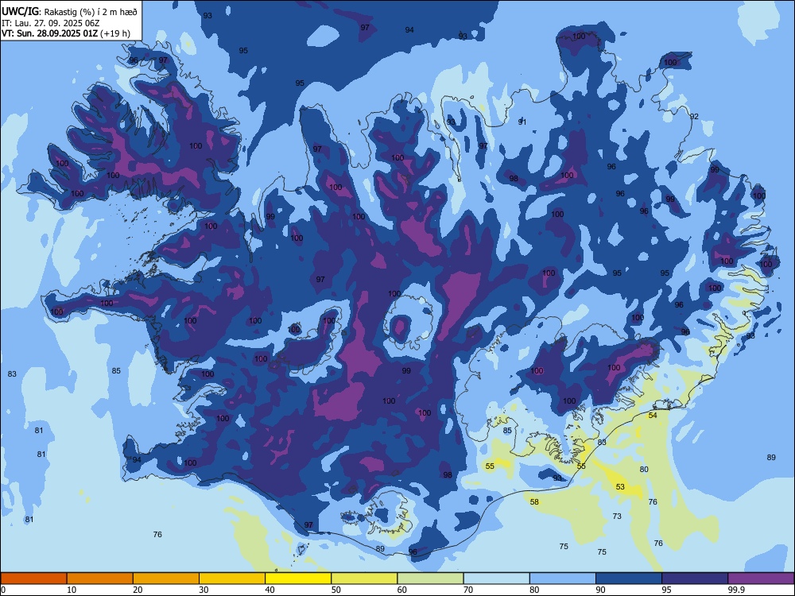Select the legend scale label "30"
795x596 pixels.
click(204, 590)
